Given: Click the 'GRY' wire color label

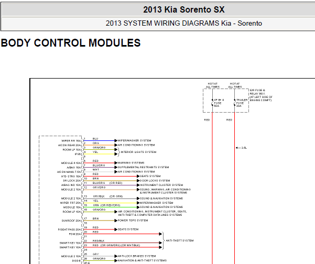Looking at the screenshot, I should pos(96,254).
